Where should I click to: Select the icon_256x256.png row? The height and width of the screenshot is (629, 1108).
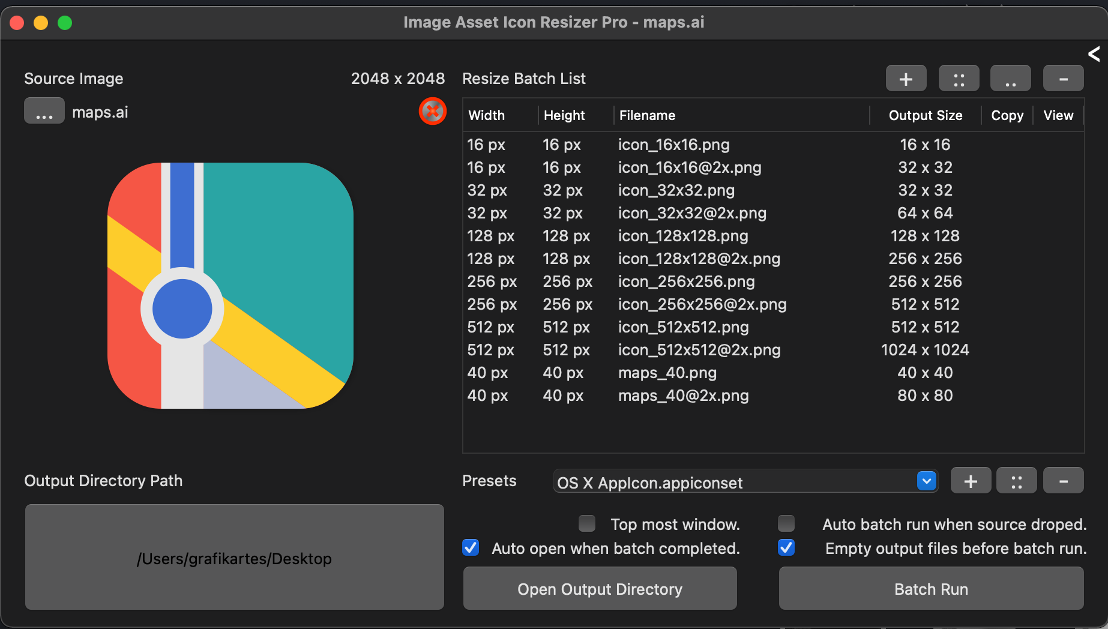[x=773, y=281]
